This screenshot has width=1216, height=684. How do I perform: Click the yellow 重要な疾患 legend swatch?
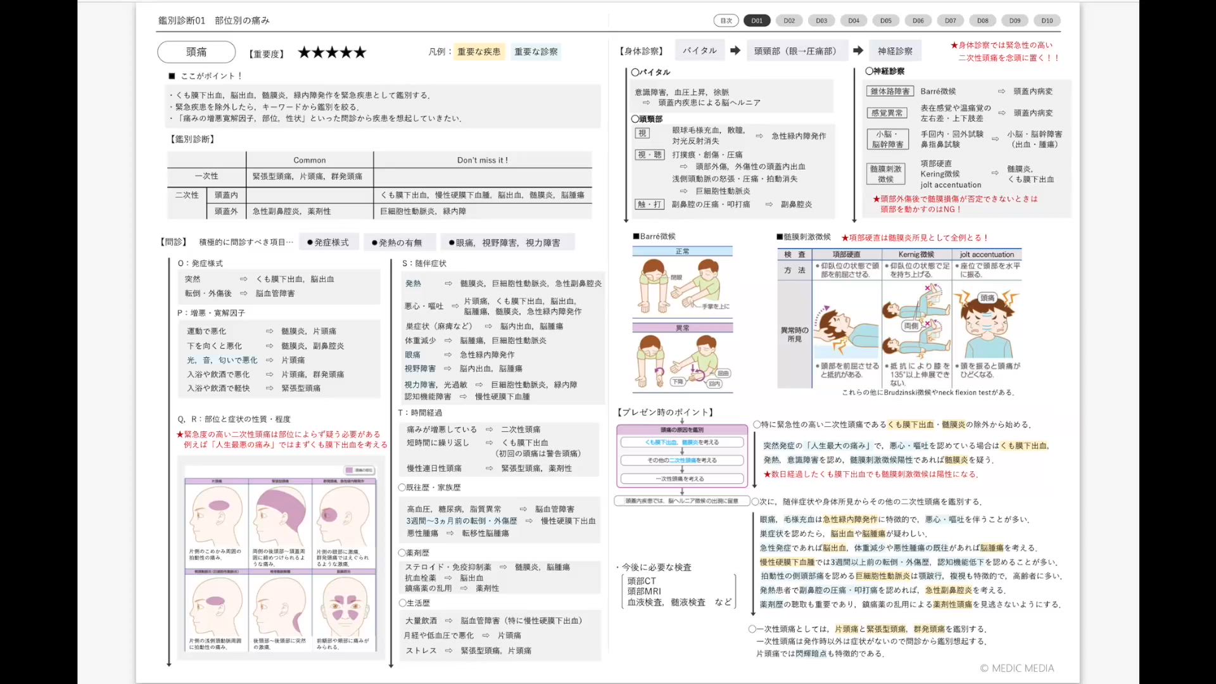(479, 52)
